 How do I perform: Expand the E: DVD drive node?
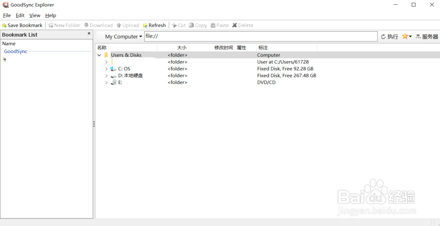(106, 82)
